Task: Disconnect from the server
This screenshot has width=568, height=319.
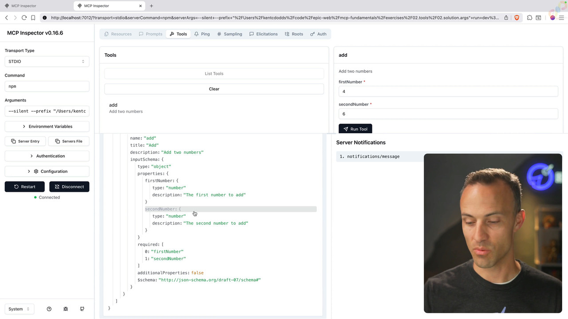Action: [x=69, y=187]
